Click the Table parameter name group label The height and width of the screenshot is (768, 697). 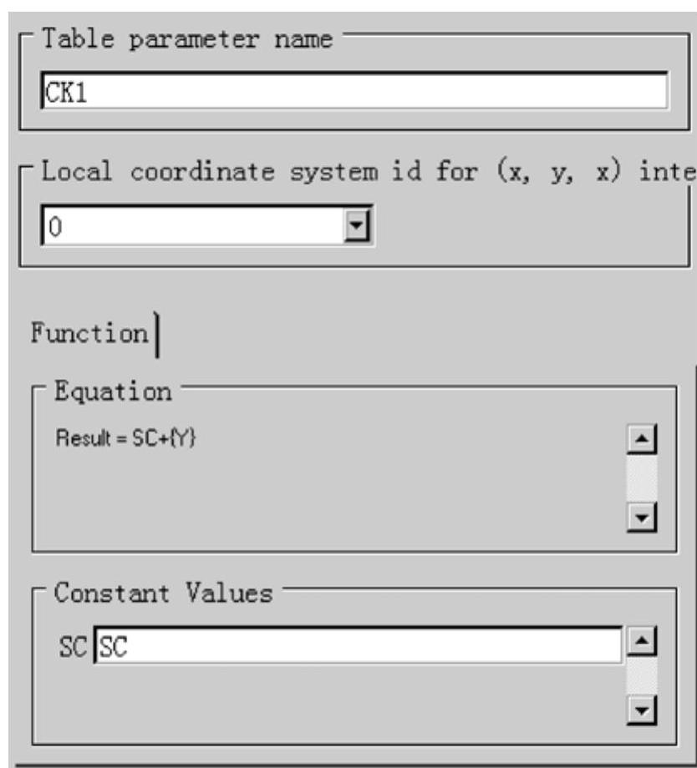click(x=187, y=38)
